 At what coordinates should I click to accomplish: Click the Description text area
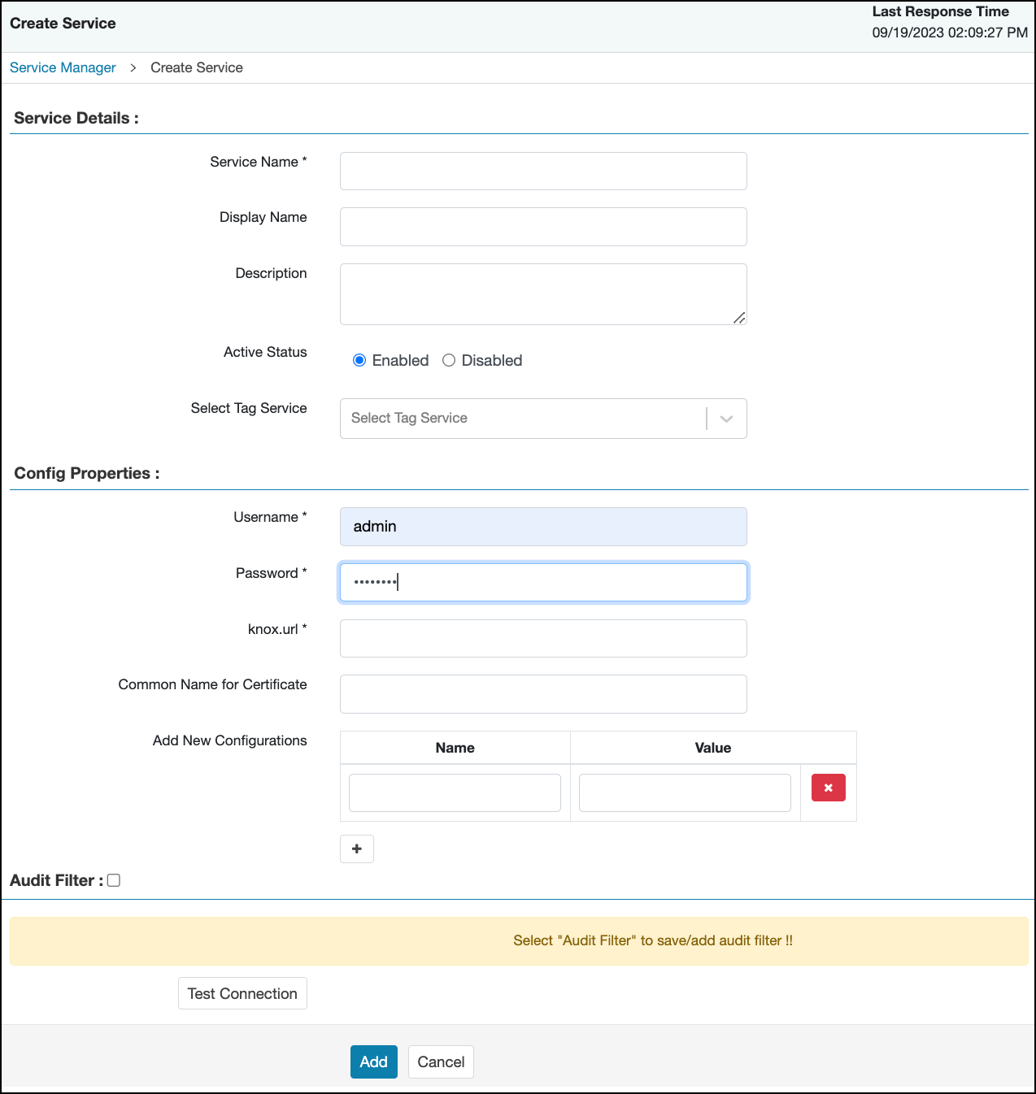click(543, 293)
